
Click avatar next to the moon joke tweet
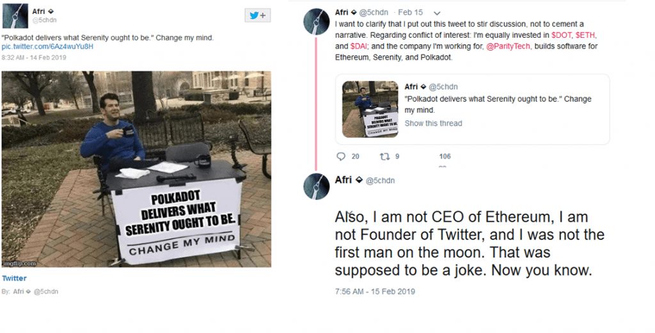click(x=315, y=186)
